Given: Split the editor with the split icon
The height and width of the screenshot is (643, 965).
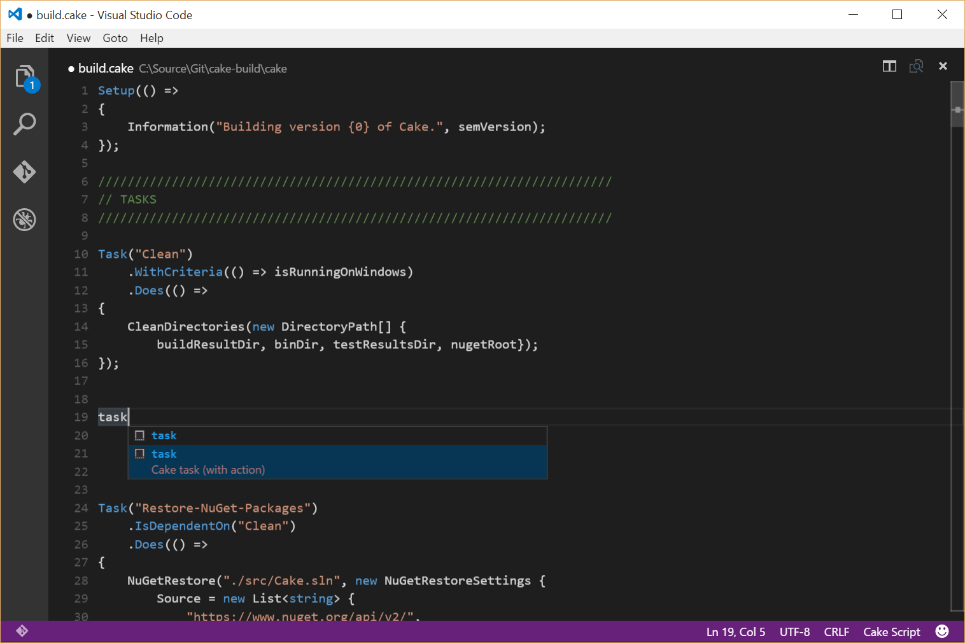Looking at the screenshot, I should (x=889, y=66).
